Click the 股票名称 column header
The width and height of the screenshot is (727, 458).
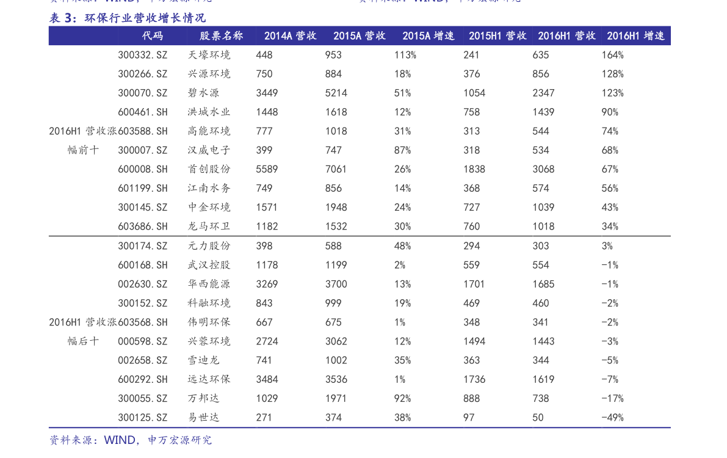point(222,36)
